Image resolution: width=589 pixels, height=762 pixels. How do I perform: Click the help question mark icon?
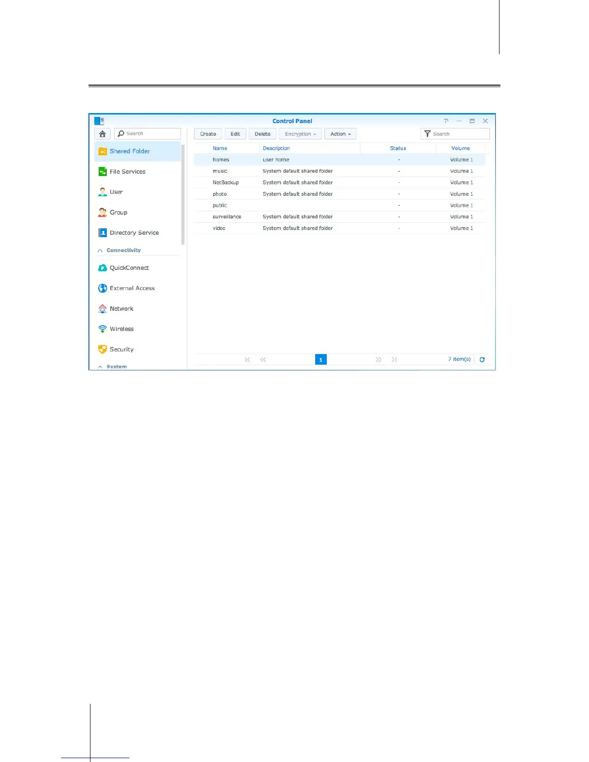click(x=446, y=121)
